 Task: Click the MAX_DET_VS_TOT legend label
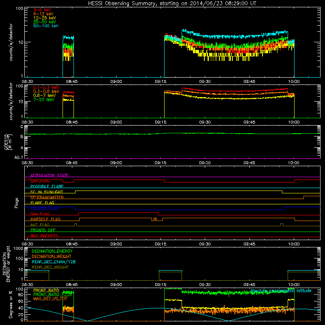[50, 299]
